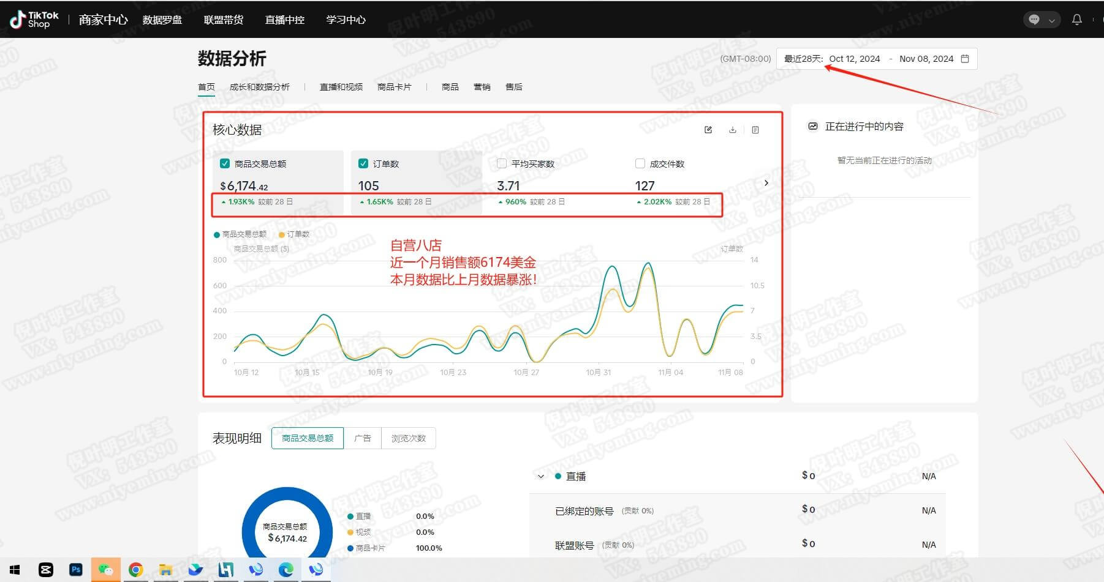Uncheck the 商品交易总额 metric checkbox
Screen dimensions: 1104x582
pyautogui.click(x=225, y=163)
